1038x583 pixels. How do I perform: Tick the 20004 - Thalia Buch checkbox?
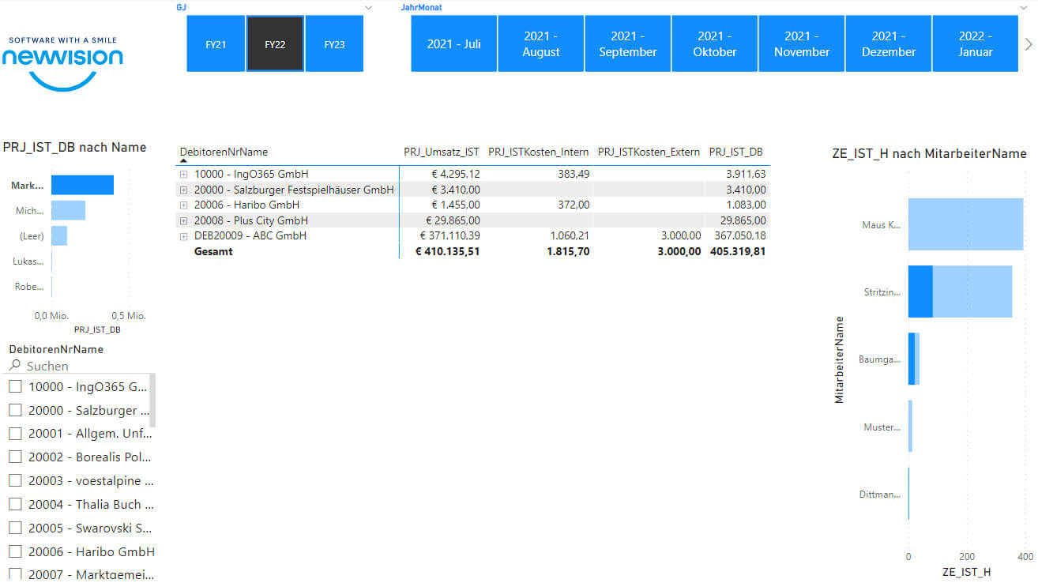tap(15, 504)
